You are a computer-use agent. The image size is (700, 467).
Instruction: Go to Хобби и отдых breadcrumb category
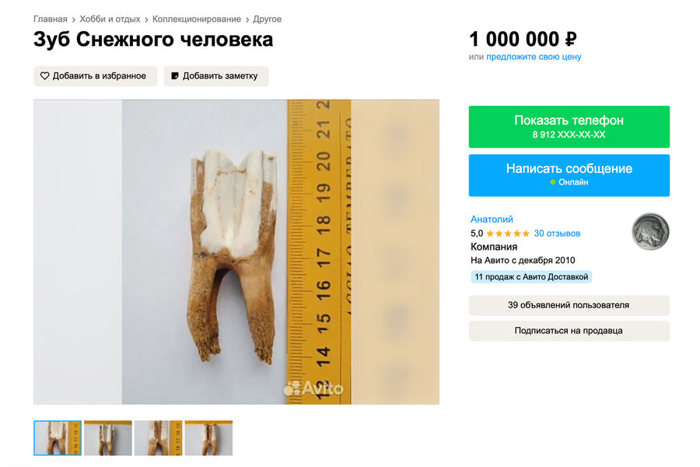click(x=110, y=19)
